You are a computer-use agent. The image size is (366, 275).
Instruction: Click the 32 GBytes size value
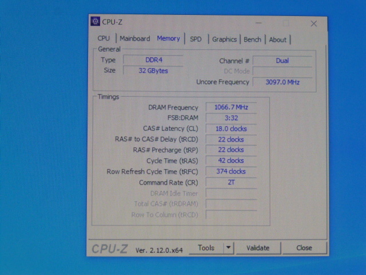point(153,70)
